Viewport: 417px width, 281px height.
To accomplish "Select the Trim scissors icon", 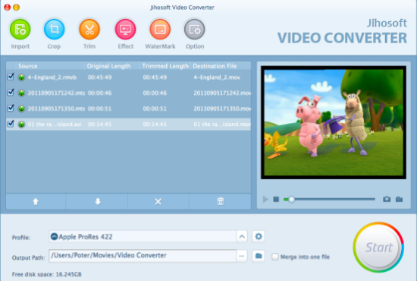I will point(89,30).
